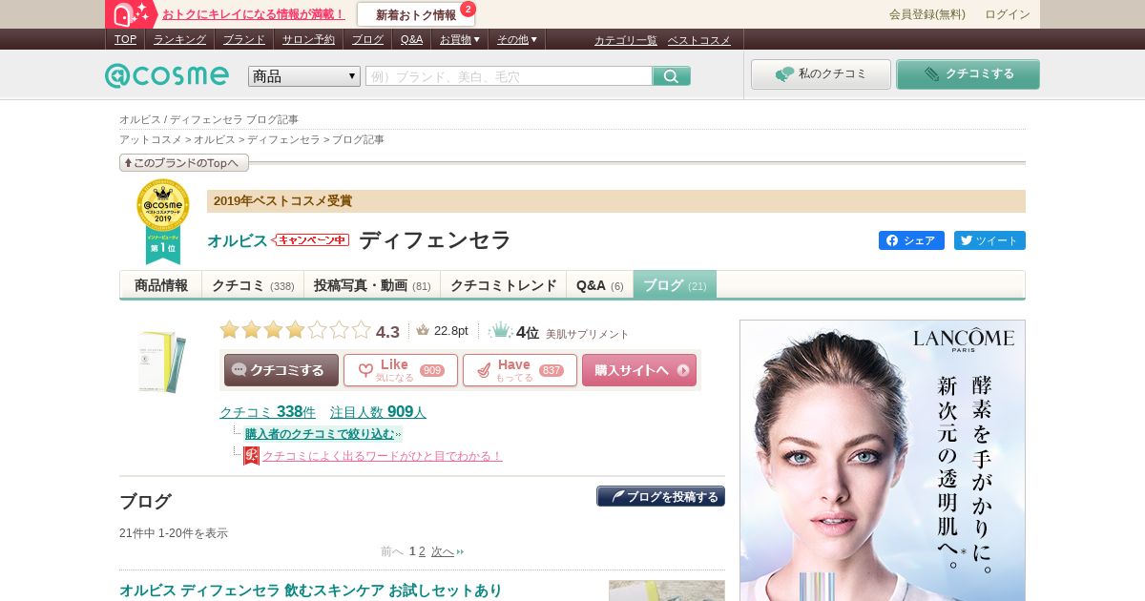Switch to the 商品情報 tab
Viewport: 1145px width, 601px height.
coord(161,285)
